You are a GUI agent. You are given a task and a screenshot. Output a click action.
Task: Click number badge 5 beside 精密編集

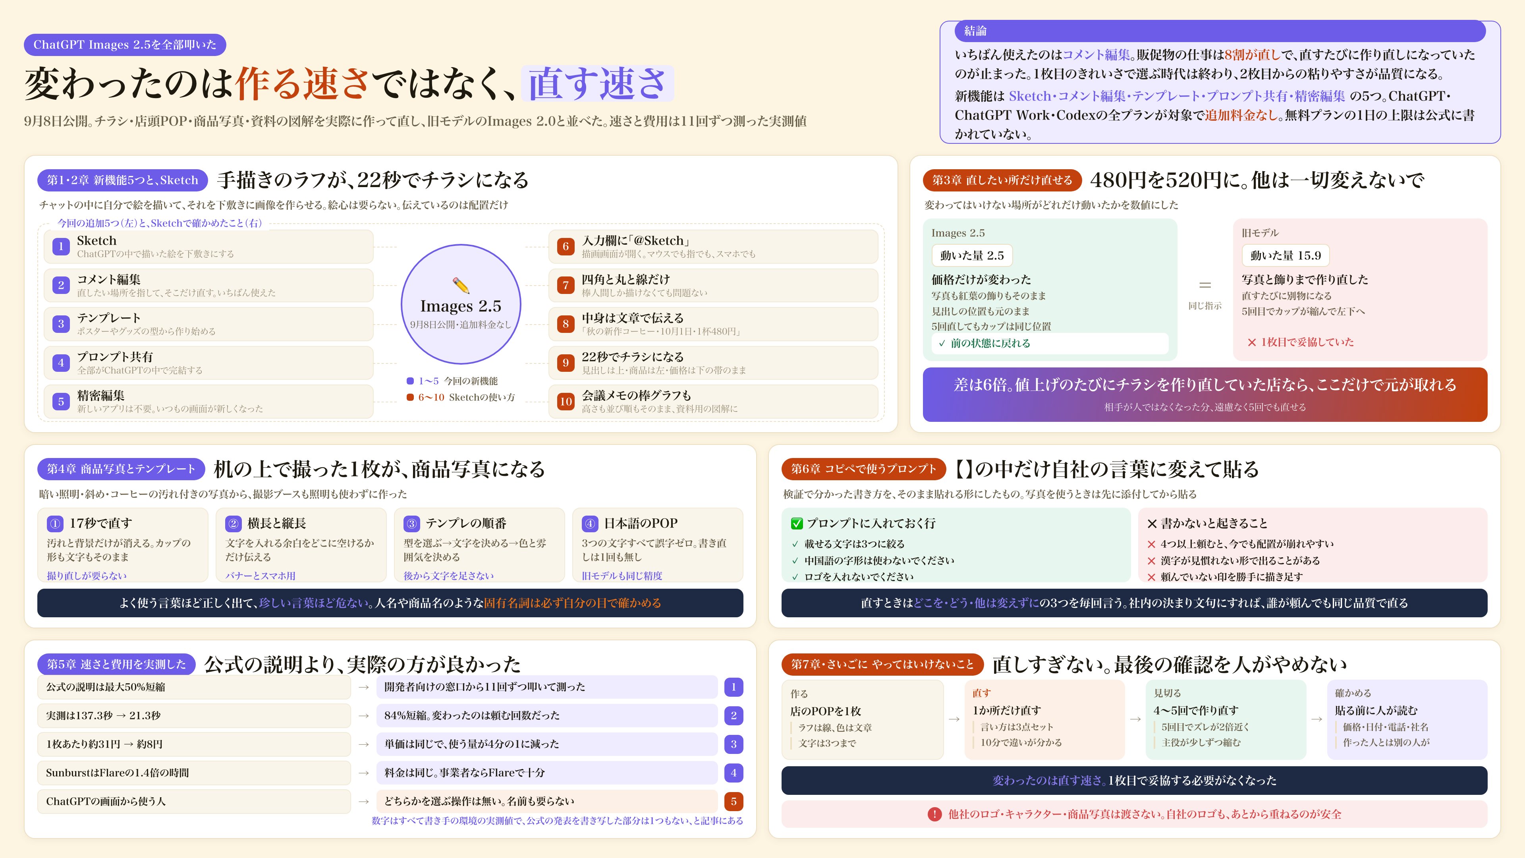[60, 402]
